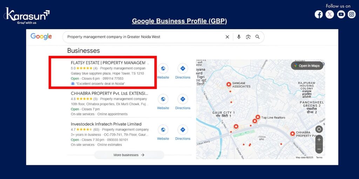Click the Facebook icon under Follow us on
Screen dimensions: 359x179
(x=318, y=14)
